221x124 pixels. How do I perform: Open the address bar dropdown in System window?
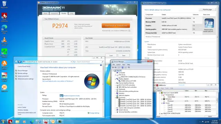71,62
